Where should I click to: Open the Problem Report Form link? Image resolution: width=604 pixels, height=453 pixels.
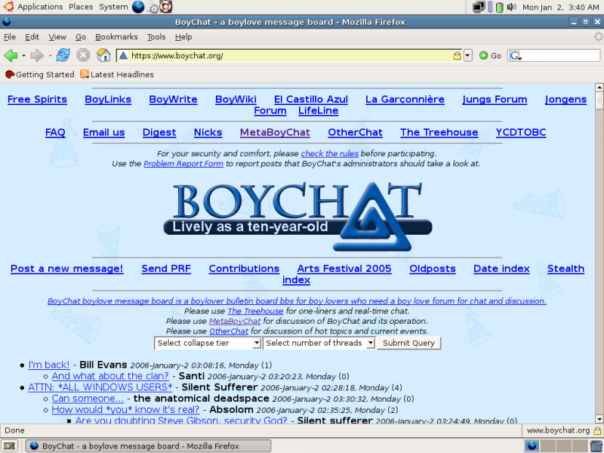pos(183,163)
